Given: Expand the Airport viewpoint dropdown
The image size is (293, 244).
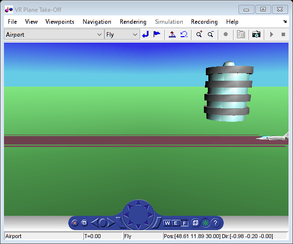Looking at the screenshot, I should pyautogui.click(x=99, y=35).
